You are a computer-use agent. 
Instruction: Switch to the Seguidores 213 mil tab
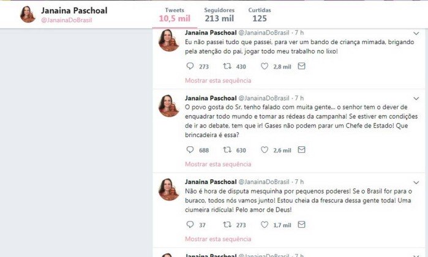219,15
